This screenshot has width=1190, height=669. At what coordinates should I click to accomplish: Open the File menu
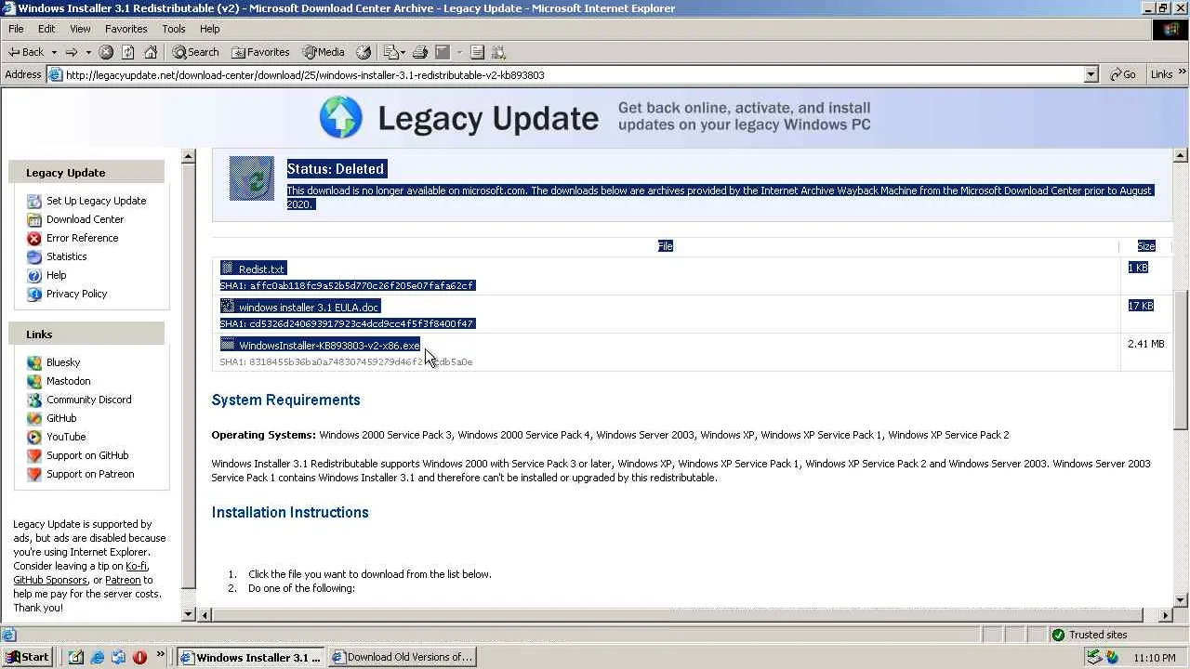(x=16, y=29)
